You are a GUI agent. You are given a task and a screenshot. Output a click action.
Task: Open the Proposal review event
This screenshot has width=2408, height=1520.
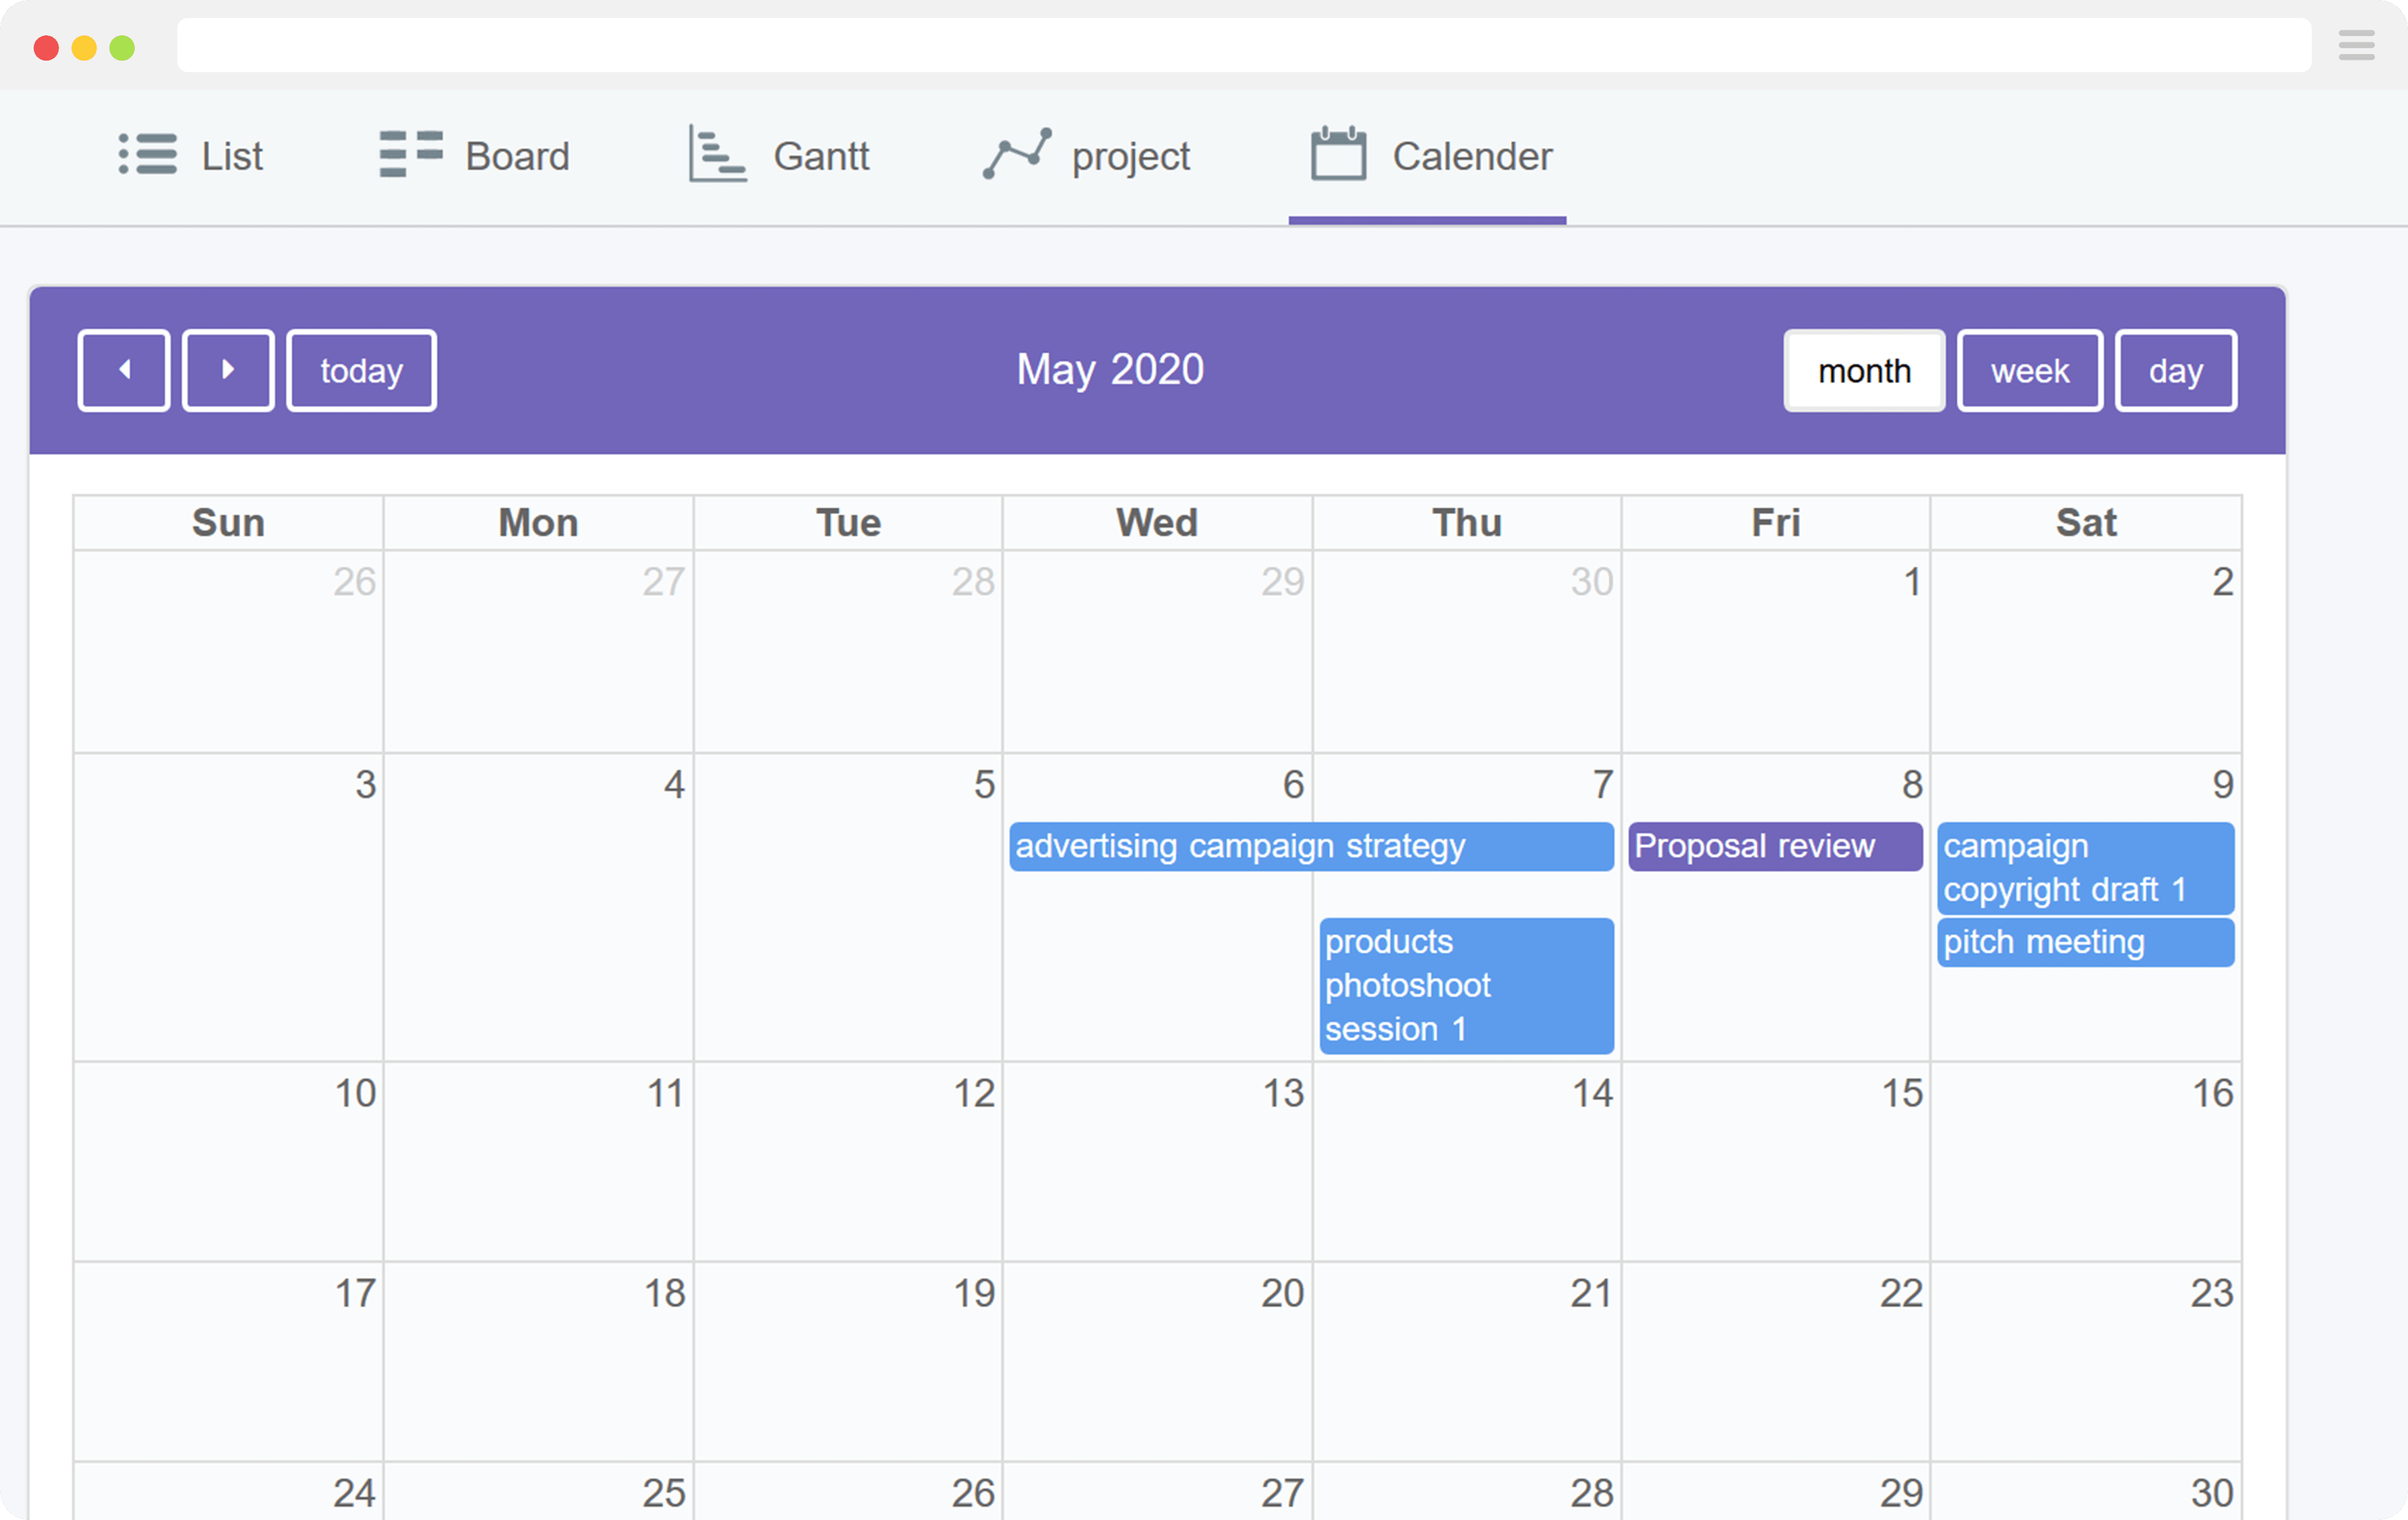click(x=1774, y=845)
